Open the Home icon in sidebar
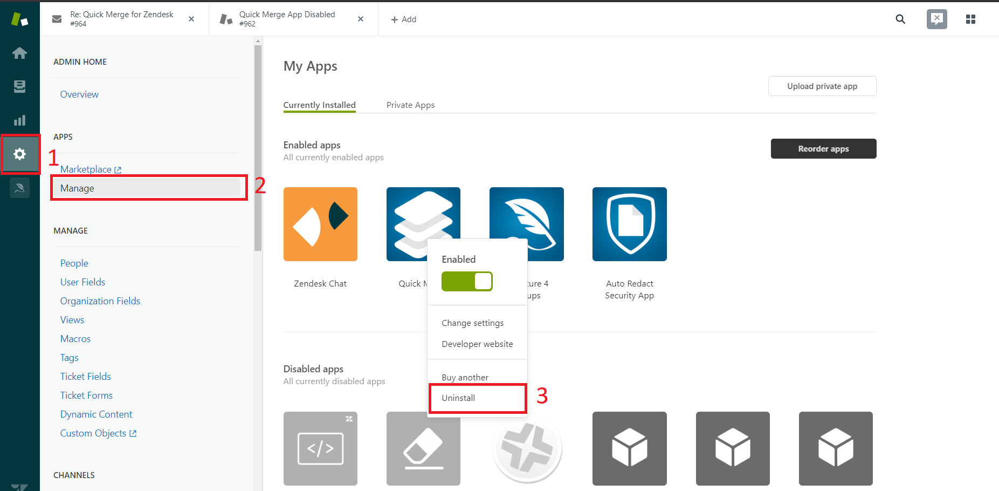Viewport: 999px width, 491px height. 20,53
